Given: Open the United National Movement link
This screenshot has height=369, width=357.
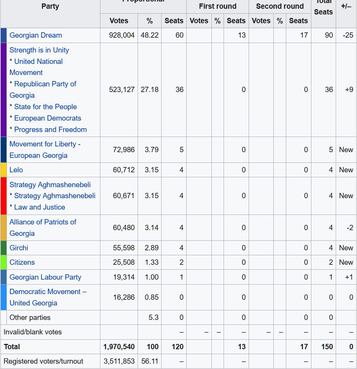Looking at the screenshot, I should pyautogui.click(x=38, y=62).
